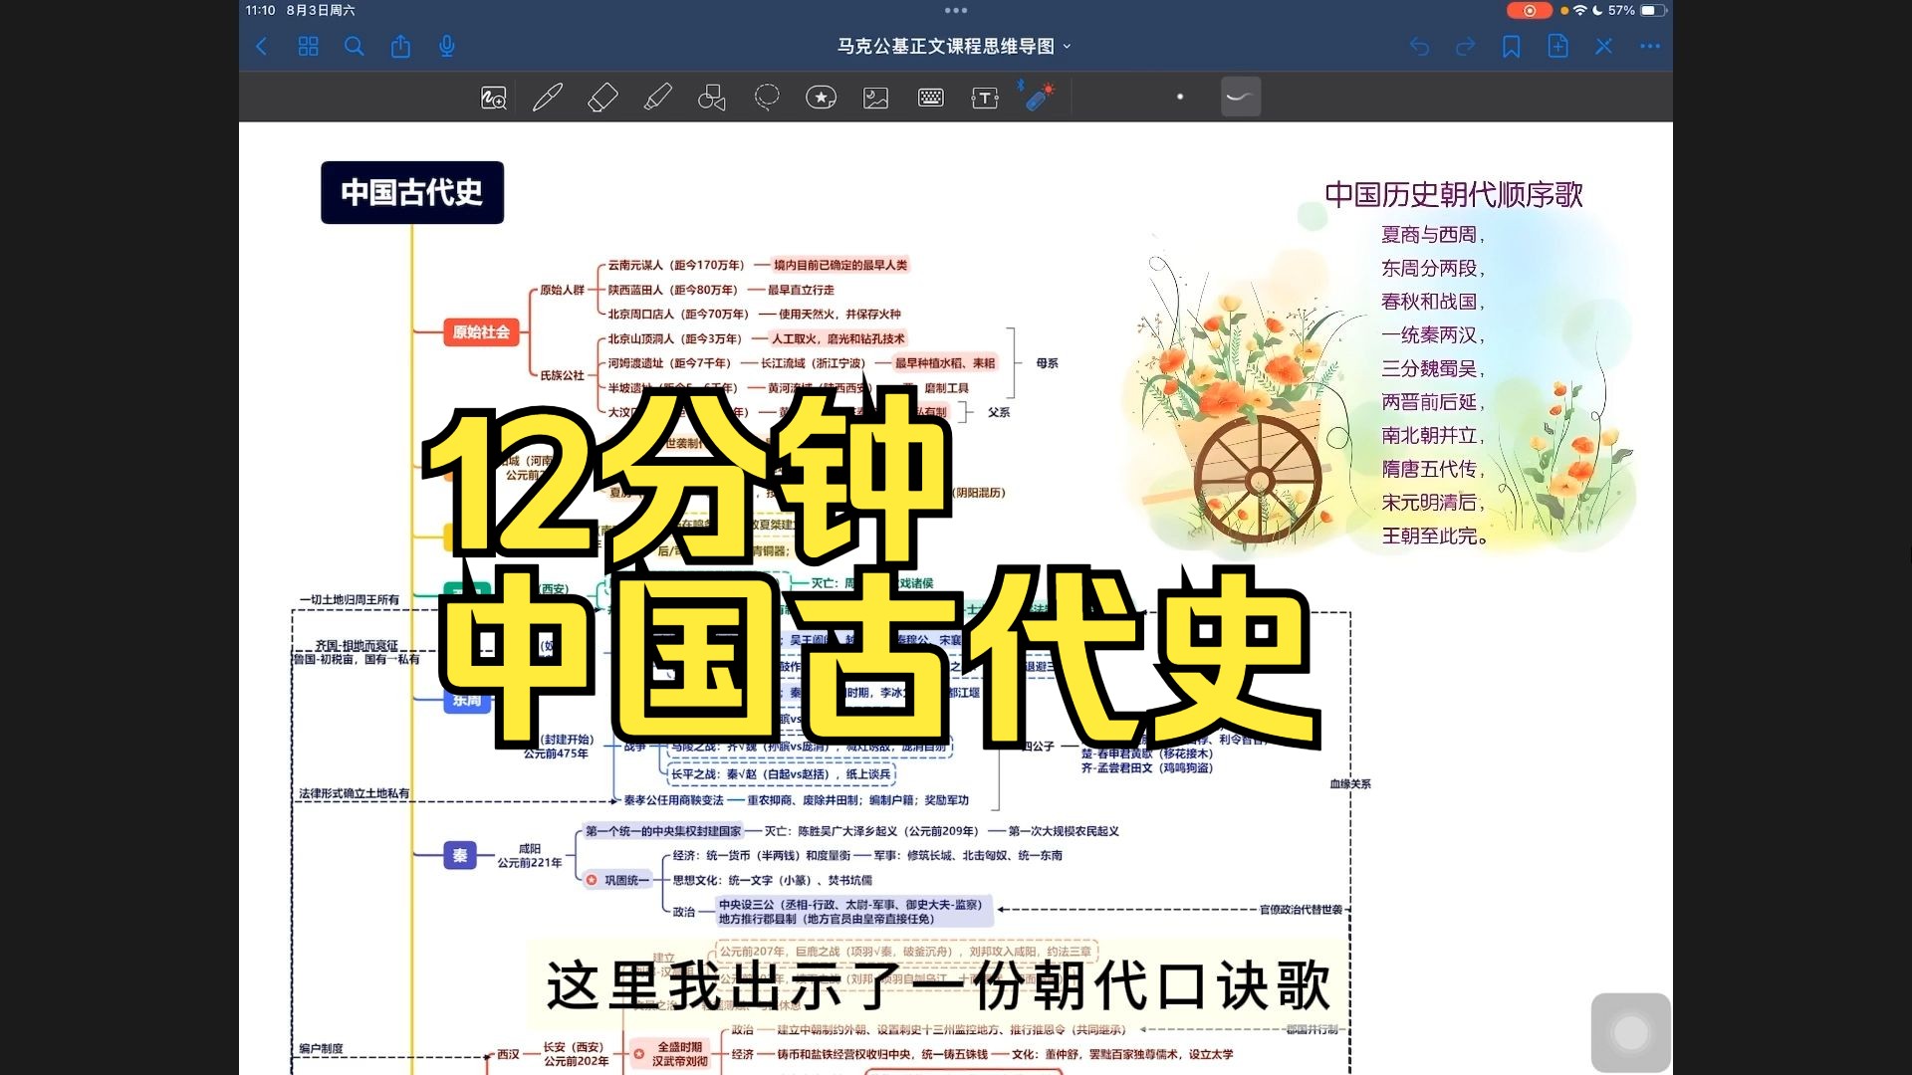
Task: Tap the share/export icon
Action: coord(400,46)
